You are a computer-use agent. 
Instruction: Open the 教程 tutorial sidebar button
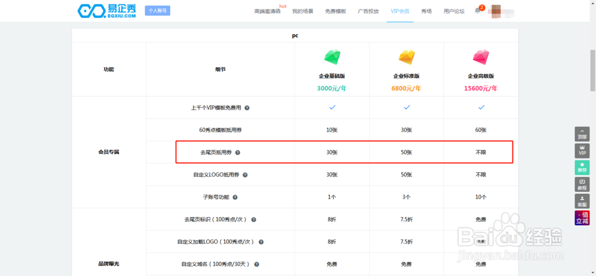tap(582, 184)
